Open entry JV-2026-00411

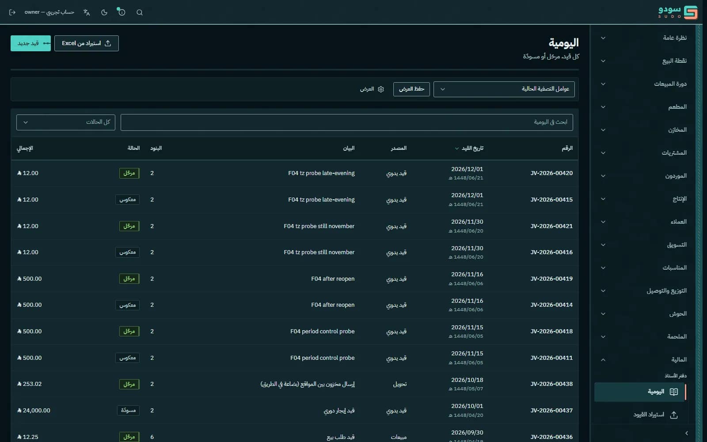click(x=551, y=358)
